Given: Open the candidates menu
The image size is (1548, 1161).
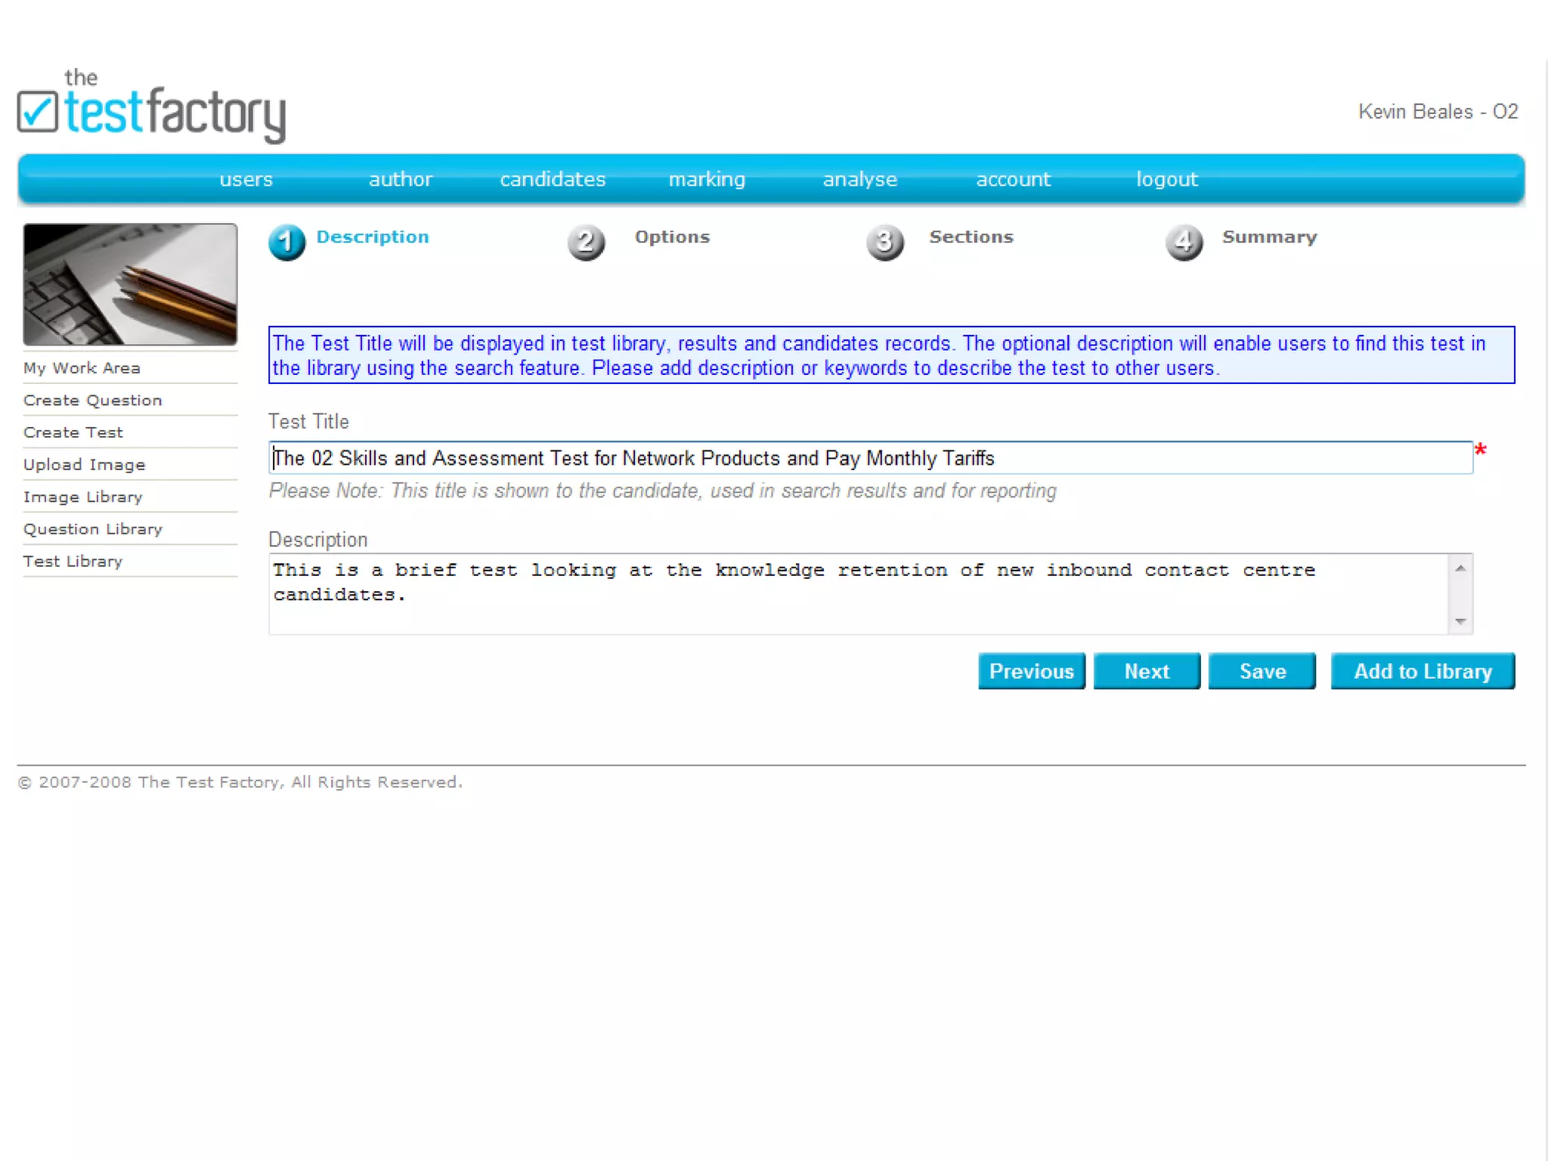Looking at the screenshot, I should 553,179.
